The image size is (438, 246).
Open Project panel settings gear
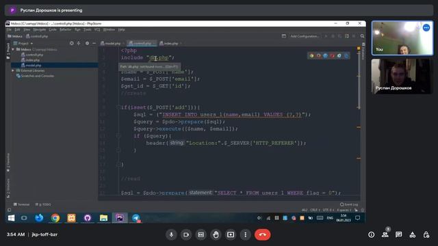coord(87,43)
